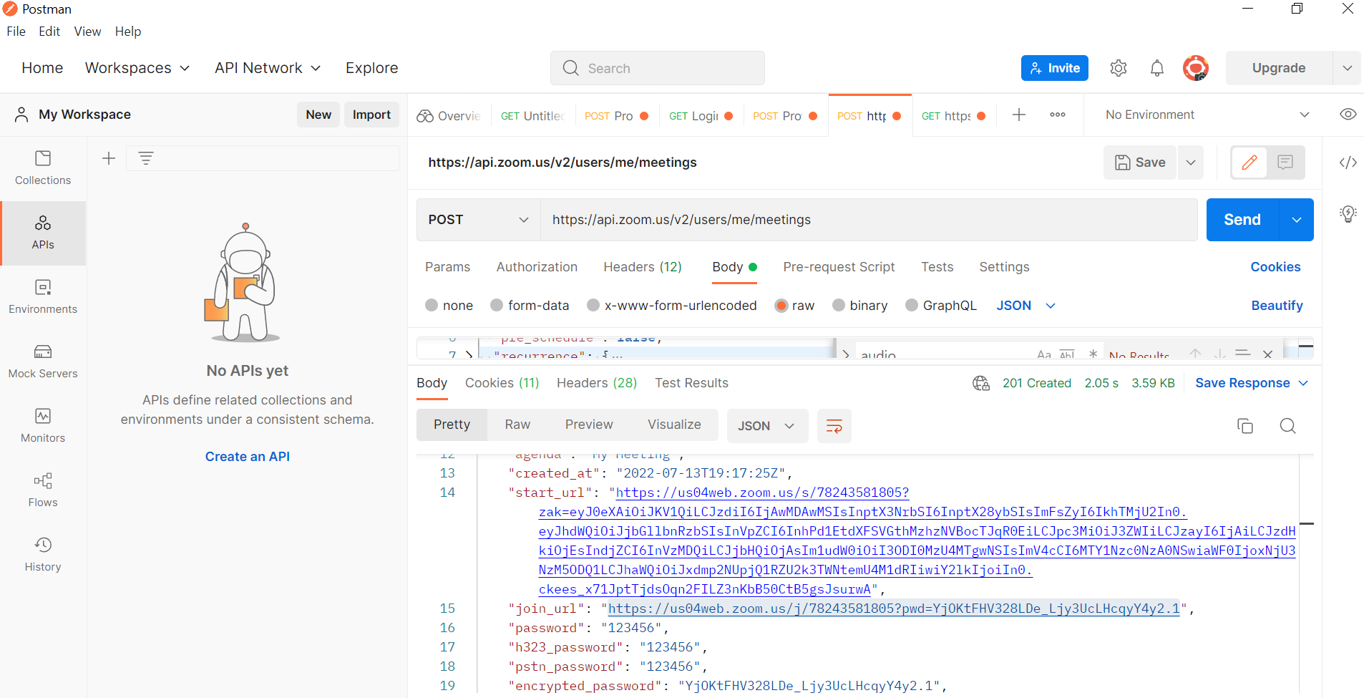Screen dimensions: 1364x698
Task: Expand the No Environment selector
Action: pos(1305,115)
